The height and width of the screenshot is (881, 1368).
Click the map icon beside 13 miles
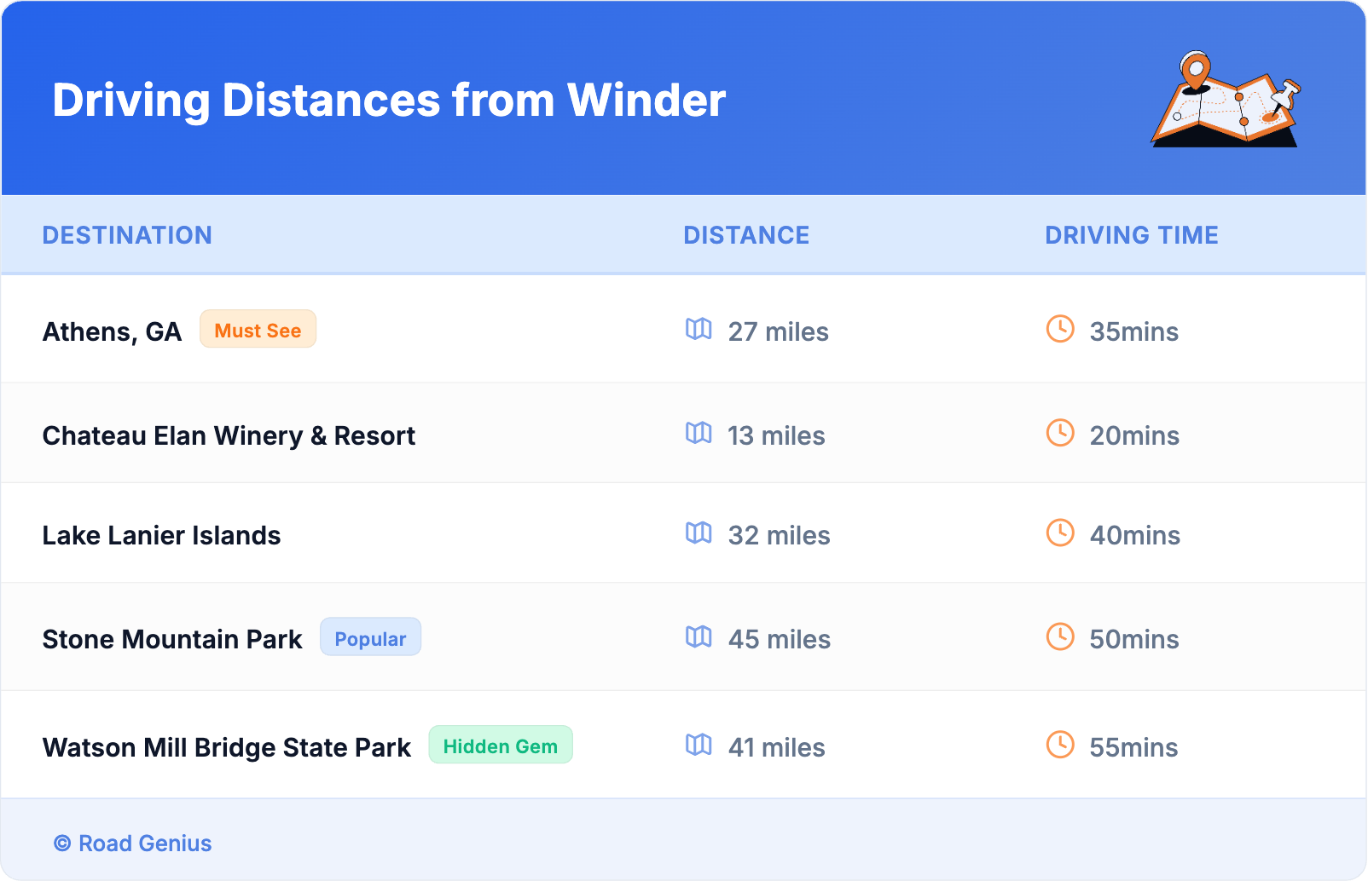coord(698,433)
